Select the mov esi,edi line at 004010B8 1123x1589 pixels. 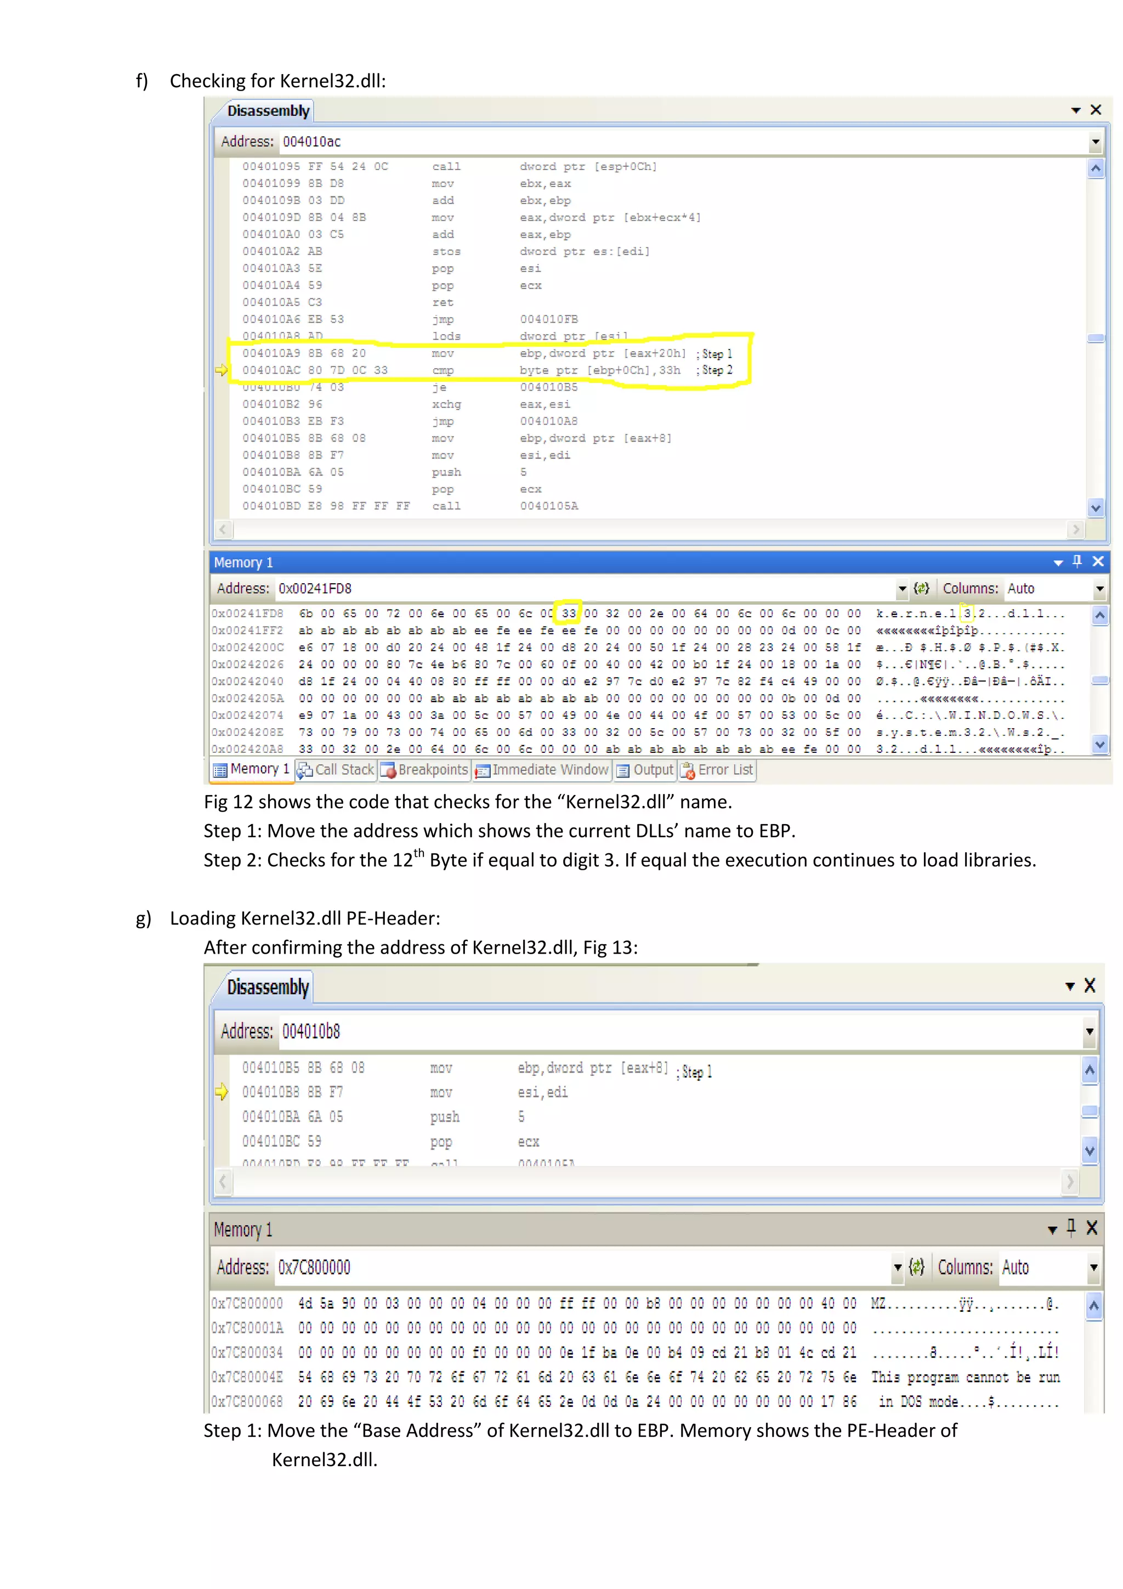point(405,1092)
